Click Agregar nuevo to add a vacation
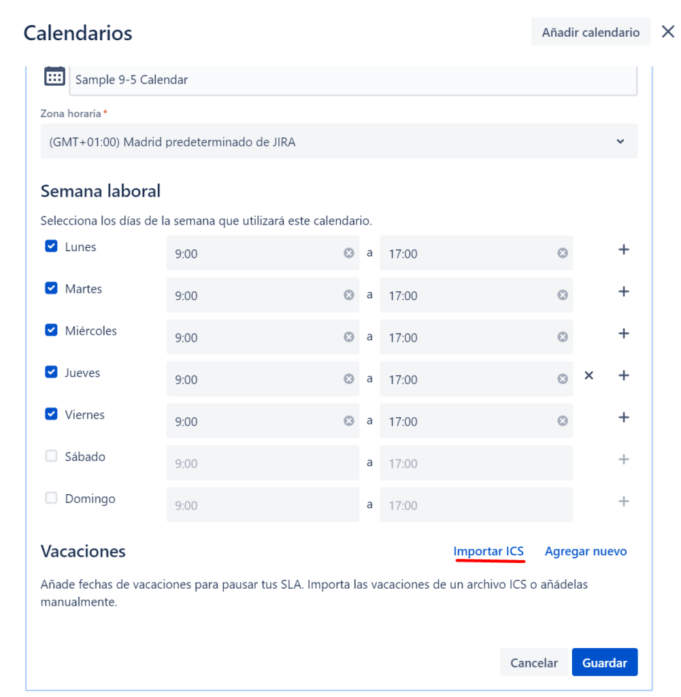Image resolution: width=681 pixels, height=697 pixels. [586, 551]
